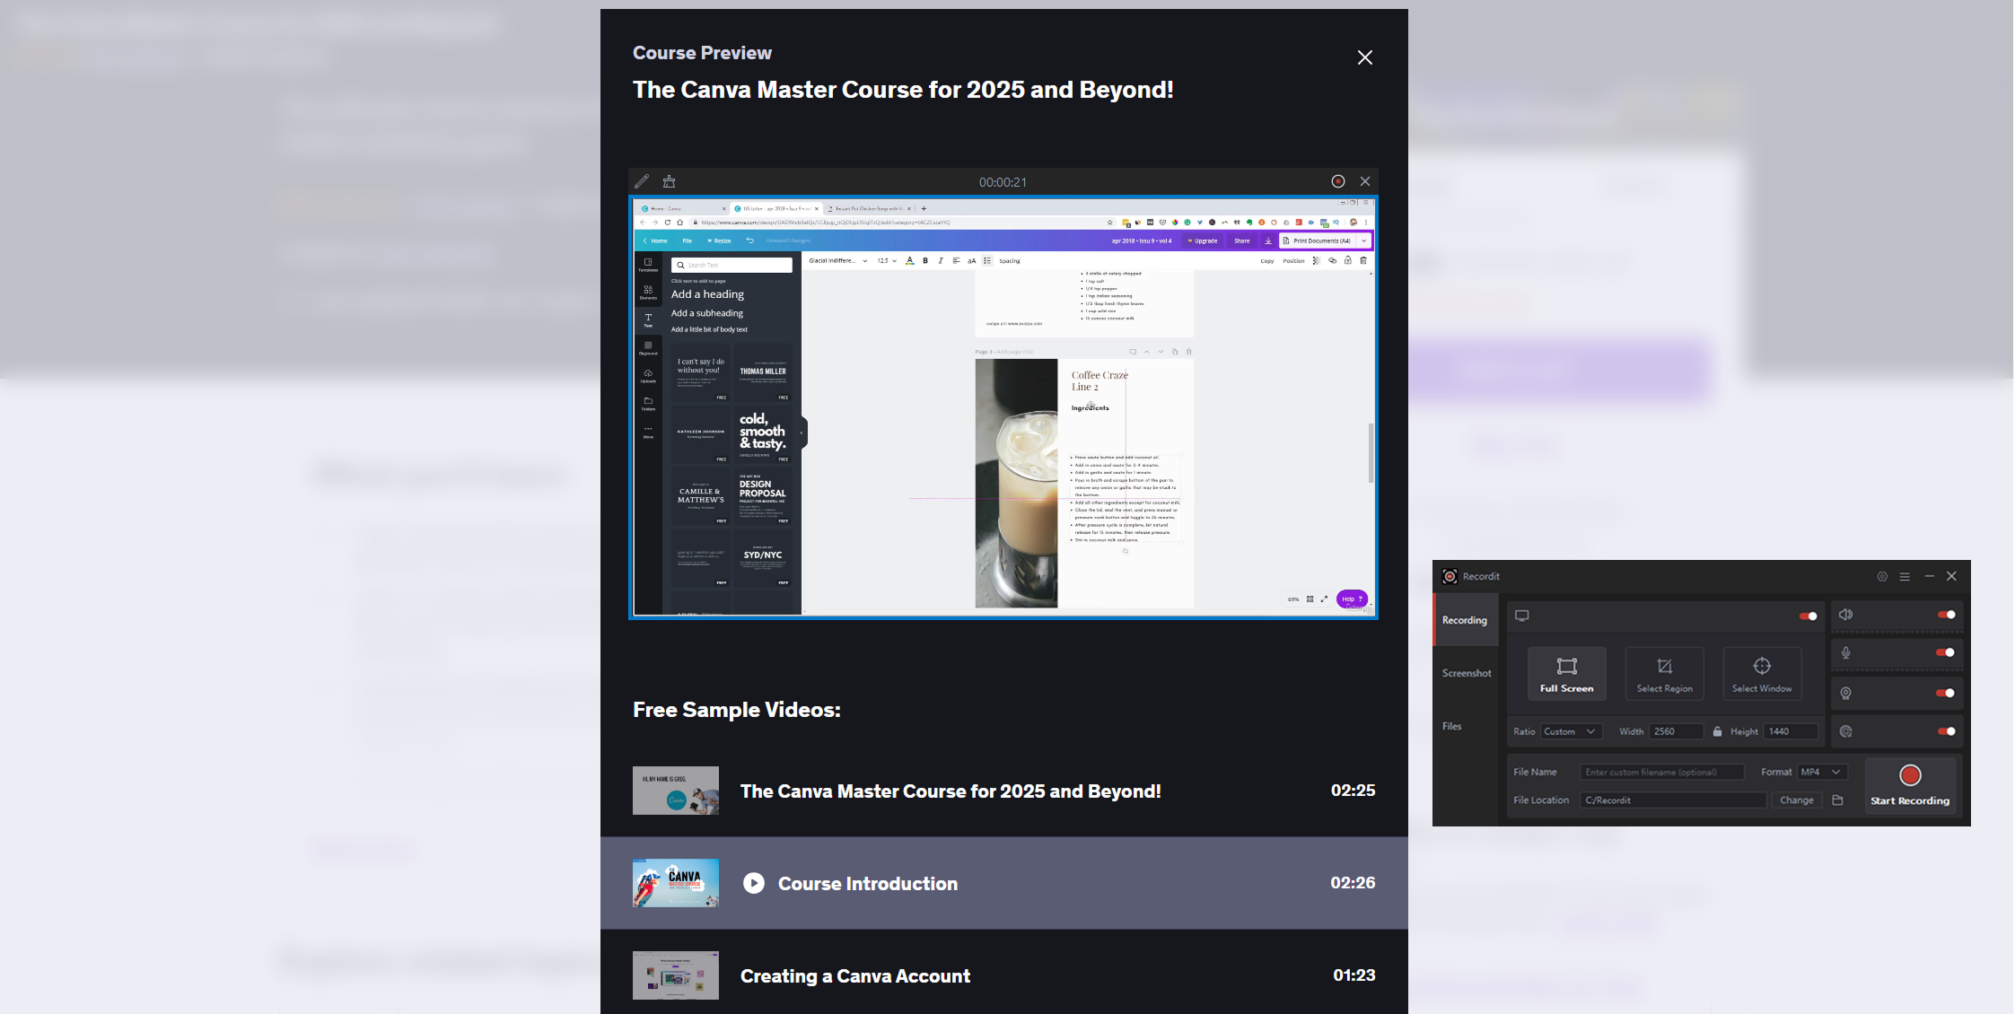Open Recordit settings gear icon
This screenshot has height=1014, width=2015.
[x=1882, y=576]
